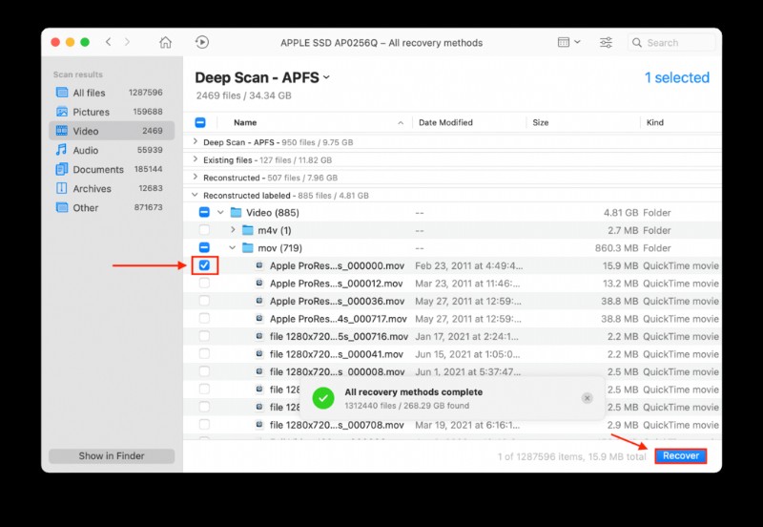Click the Video (885) folder icon
This screenshot has height=527, width=763.
236,212
